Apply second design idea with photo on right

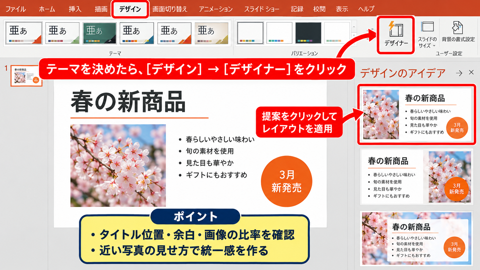416,176
